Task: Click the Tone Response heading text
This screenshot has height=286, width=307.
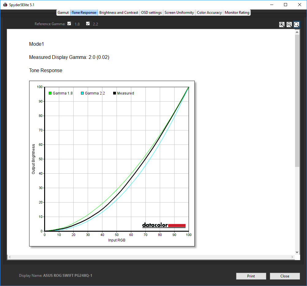Action: point(46,70)
